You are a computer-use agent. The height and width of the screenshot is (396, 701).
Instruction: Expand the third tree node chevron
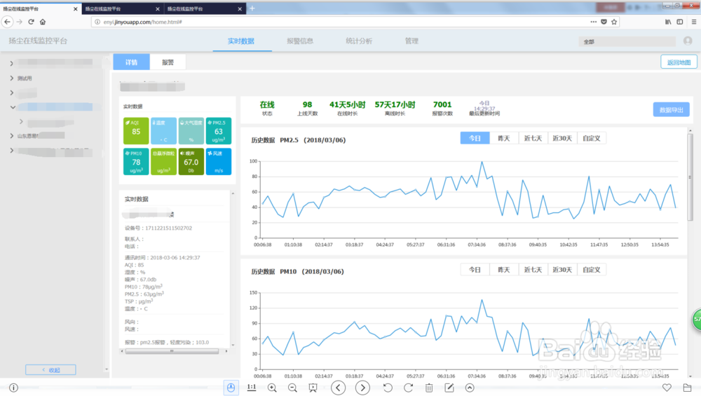[x=12, y=93]
